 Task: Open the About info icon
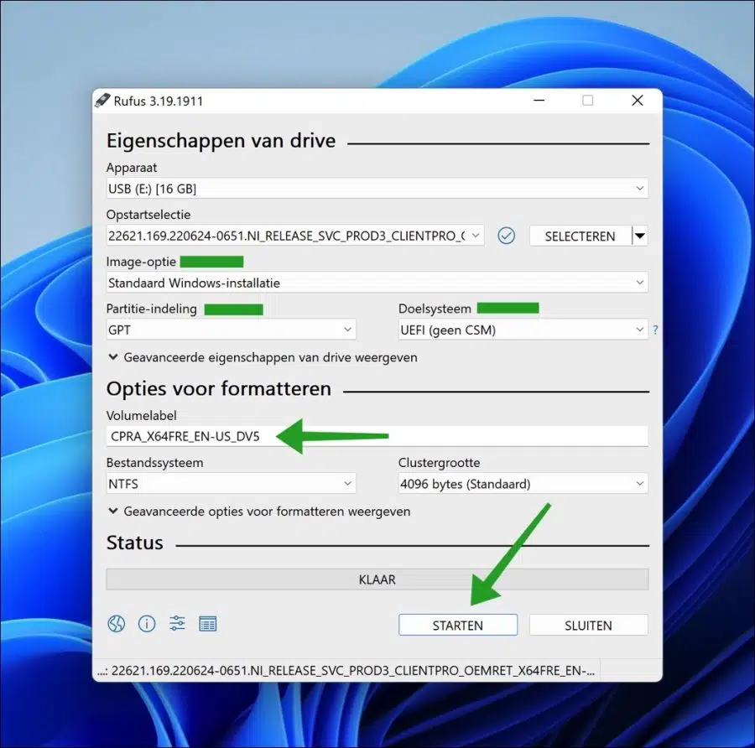coord(147,624)
